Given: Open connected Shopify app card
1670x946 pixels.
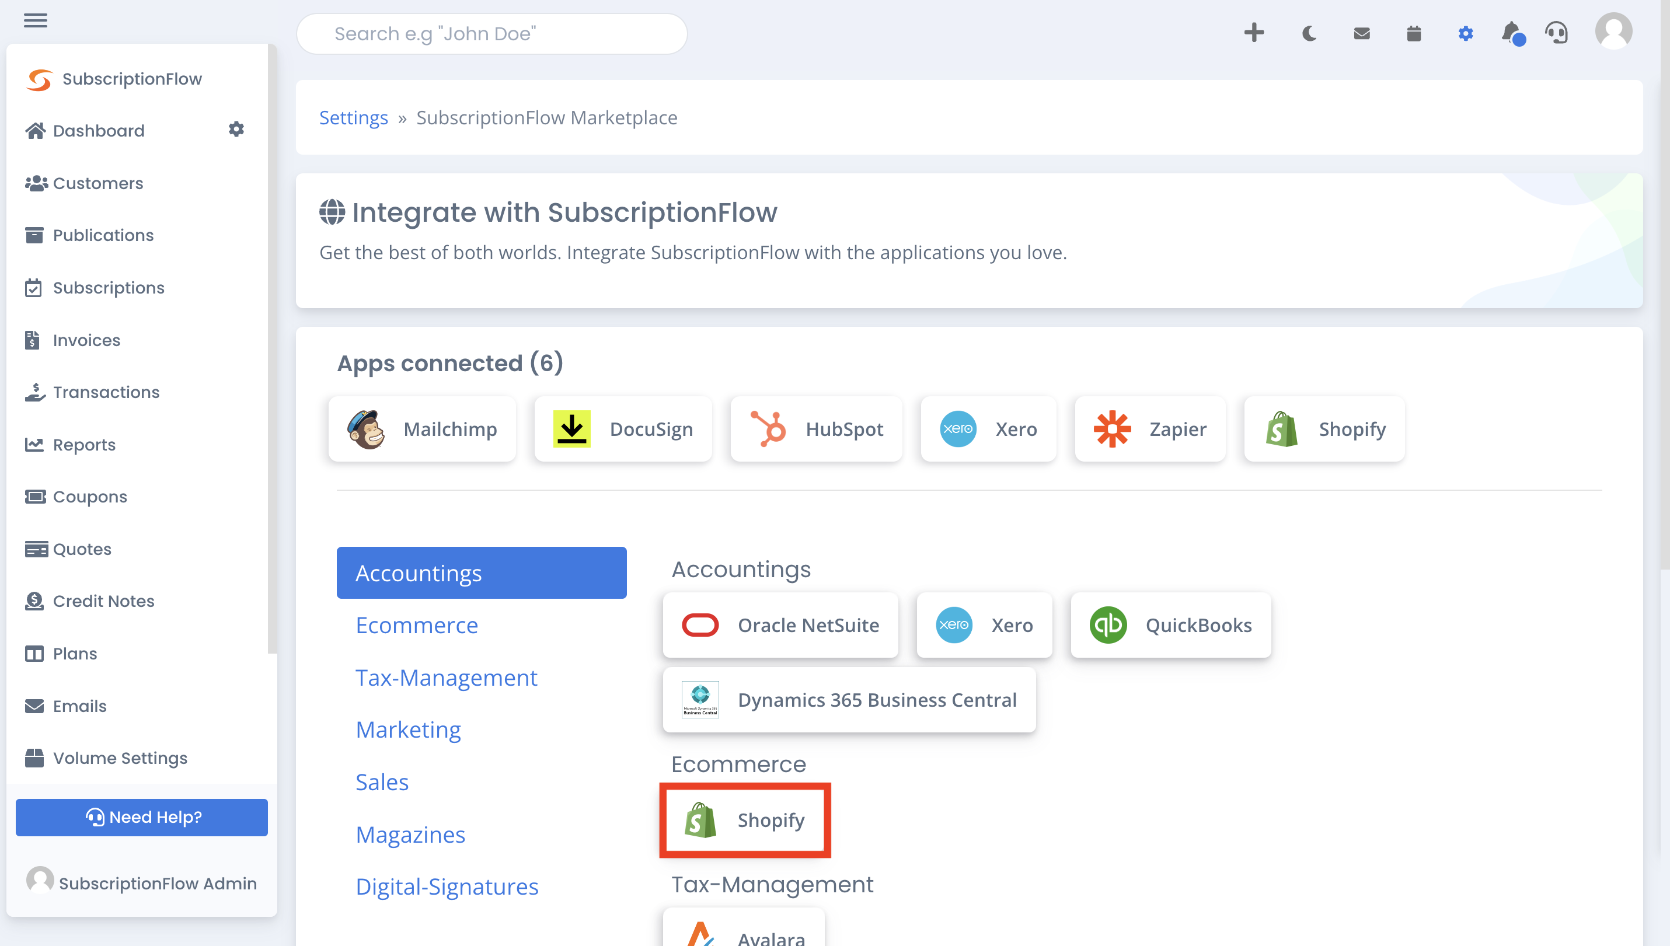Looking at the screenshot, I should point(1325,430).
